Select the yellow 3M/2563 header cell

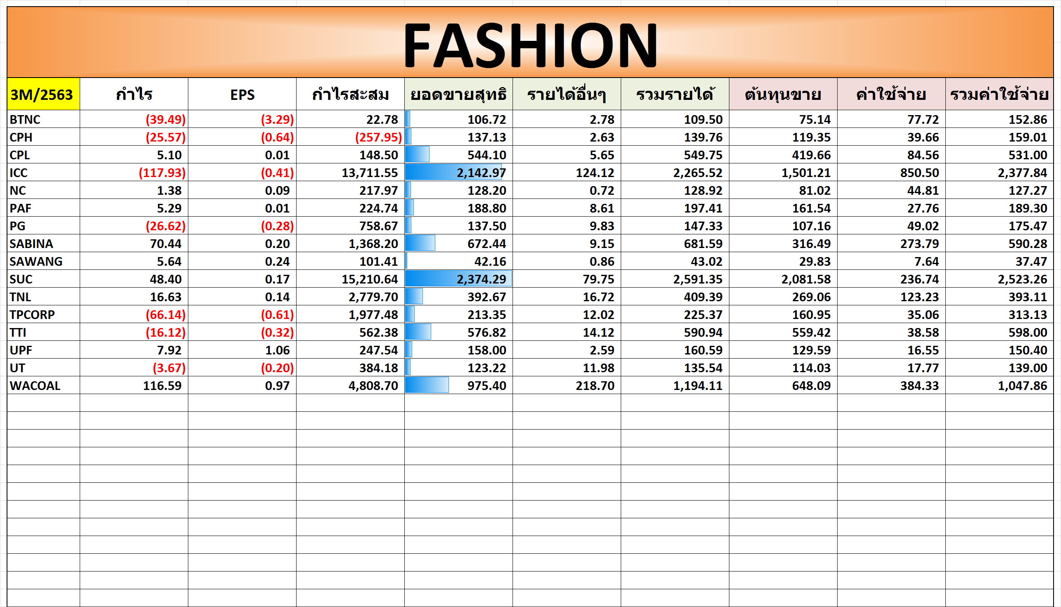[43, 94]
